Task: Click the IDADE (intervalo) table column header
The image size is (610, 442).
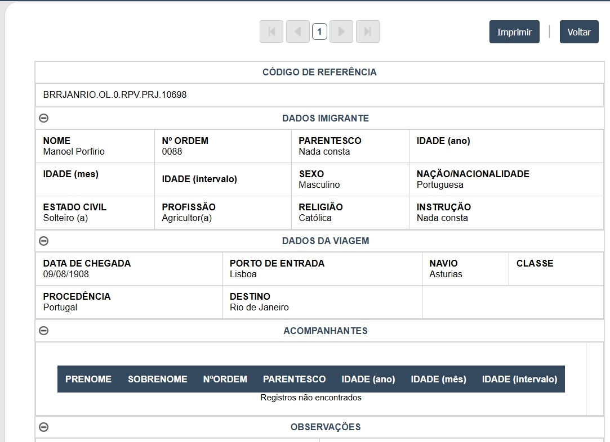Action: [x=519, y=379]
